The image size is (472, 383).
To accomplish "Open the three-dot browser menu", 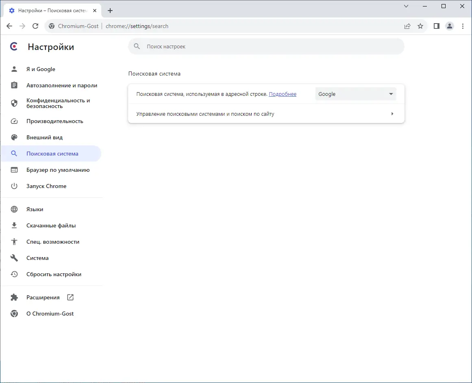I will (x=463, y=26).
